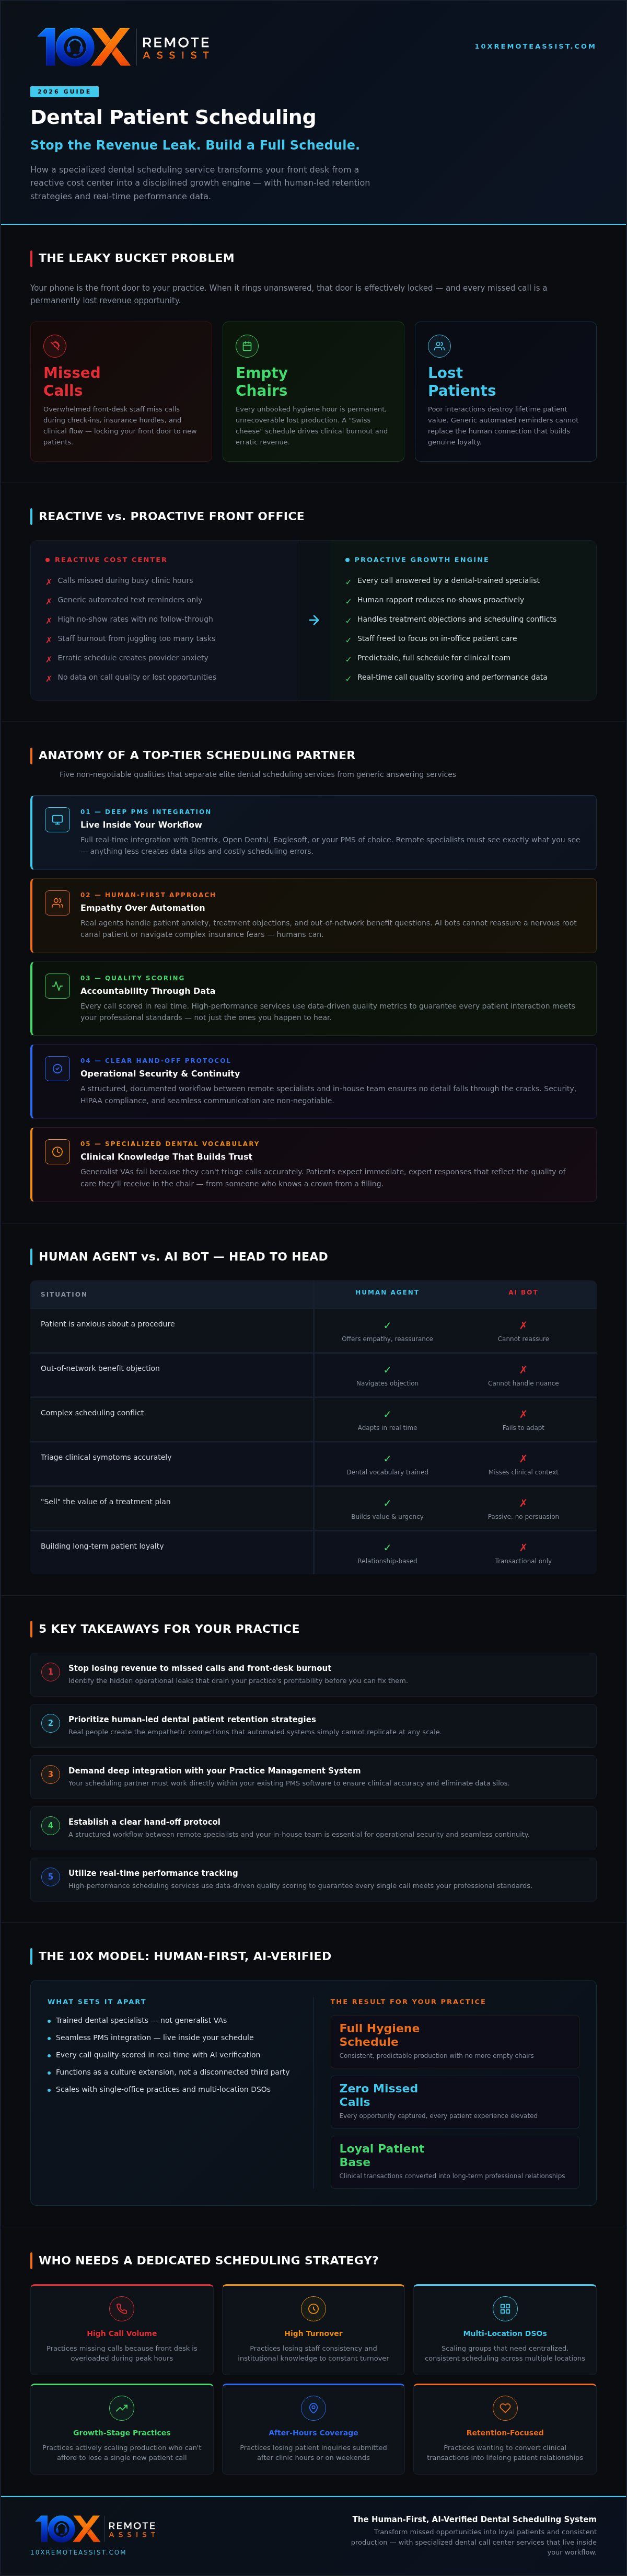
Task: Select the Human Agent column header
Action: [x=387, y=1292]
